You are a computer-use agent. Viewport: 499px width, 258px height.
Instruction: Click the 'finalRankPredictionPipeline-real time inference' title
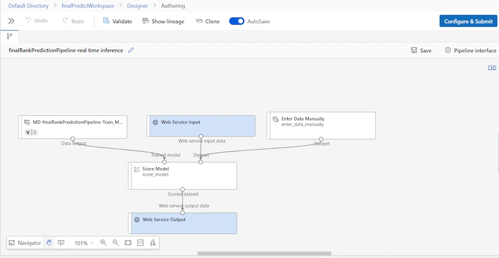[x=66, y=51]
